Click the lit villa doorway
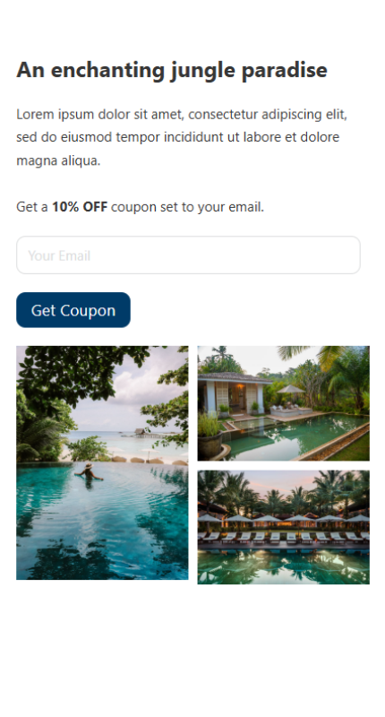Image resolution: width=385 pixels, height=717 pixels. 238,397
